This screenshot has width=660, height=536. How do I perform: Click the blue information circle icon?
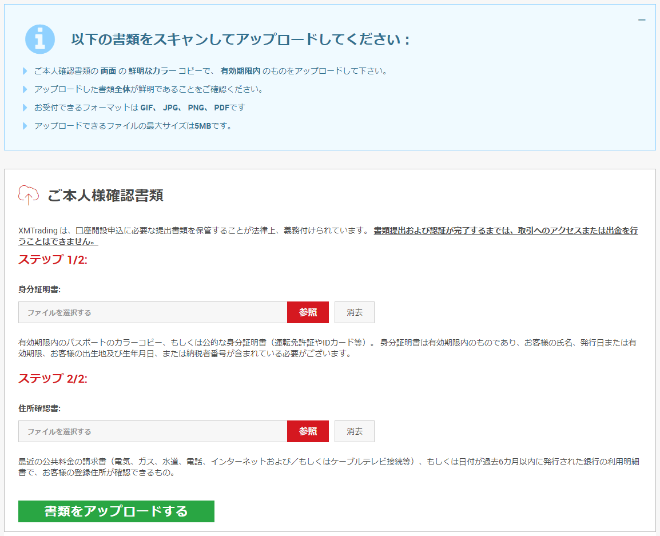click(40, 39)
